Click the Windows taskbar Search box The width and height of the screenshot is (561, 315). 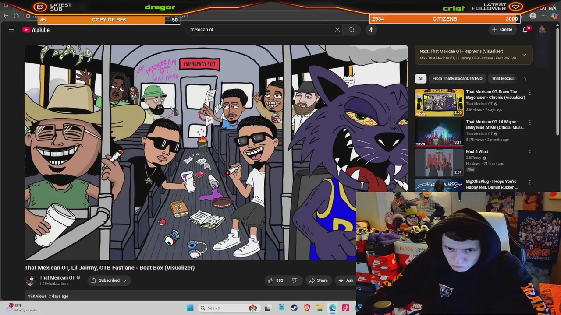[229, 308]
